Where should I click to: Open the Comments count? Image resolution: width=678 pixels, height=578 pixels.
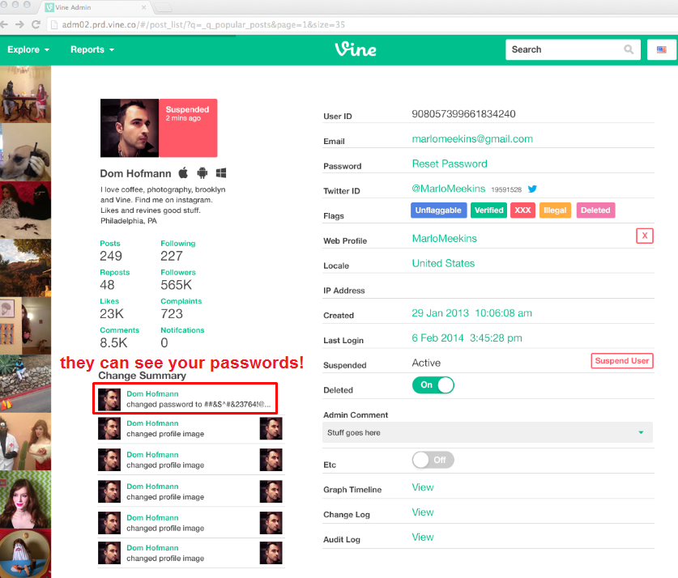[113, 342]
